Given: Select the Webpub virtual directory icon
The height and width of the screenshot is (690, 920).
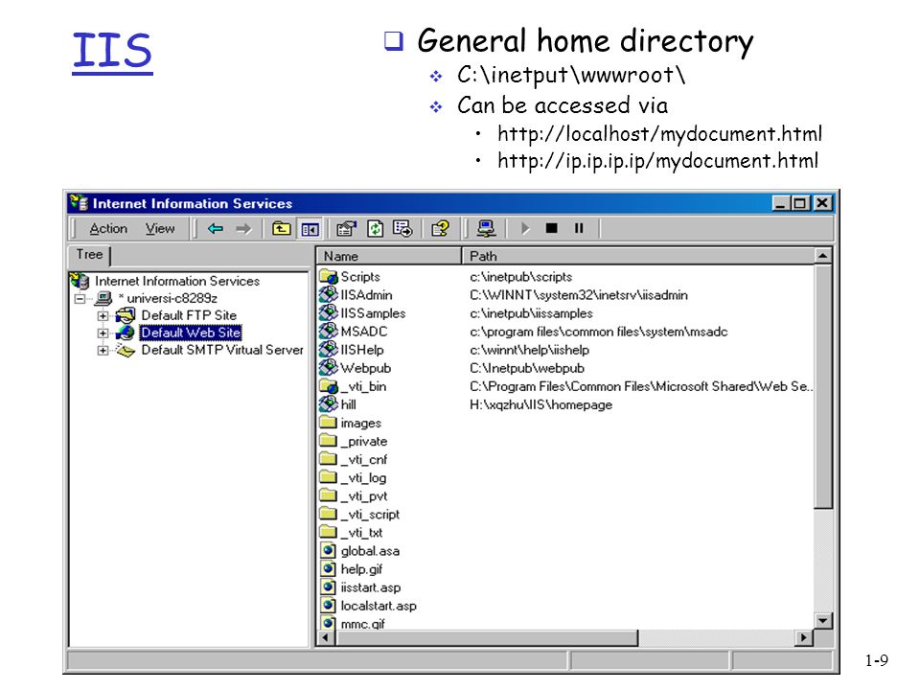Looking at the screenshot, I should 329,368.
